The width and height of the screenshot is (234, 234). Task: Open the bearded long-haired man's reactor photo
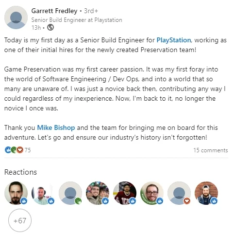pos(16,193)
